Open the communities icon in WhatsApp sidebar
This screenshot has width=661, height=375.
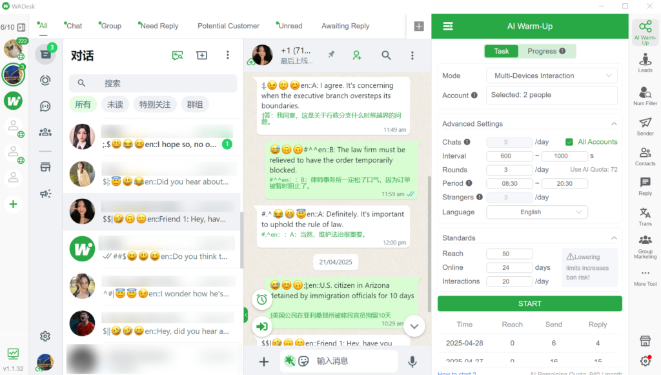pos(45,132)
